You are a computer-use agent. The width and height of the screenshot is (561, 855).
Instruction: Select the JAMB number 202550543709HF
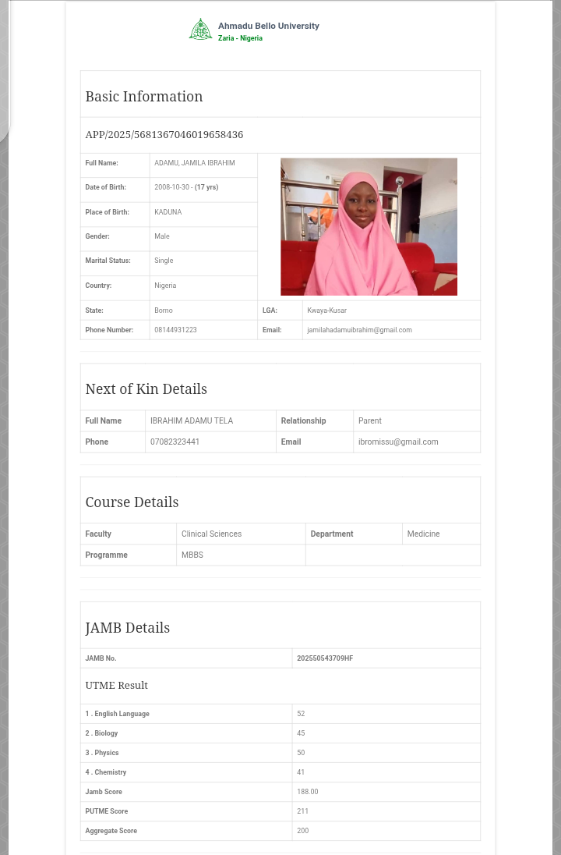[325, 658]
